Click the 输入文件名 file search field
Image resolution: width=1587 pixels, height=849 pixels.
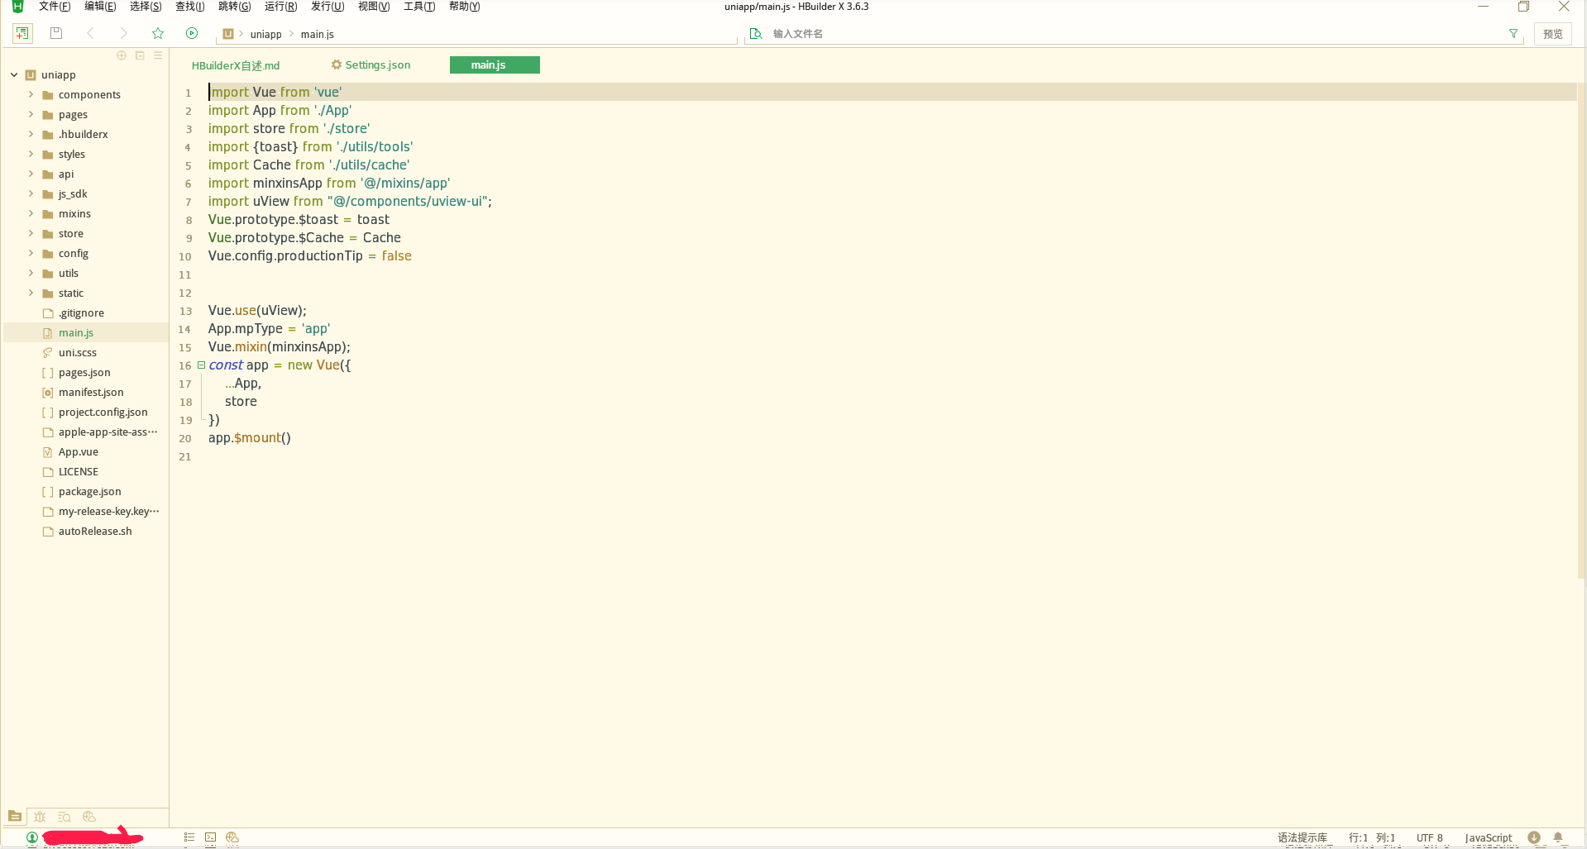pos(1133,34)
